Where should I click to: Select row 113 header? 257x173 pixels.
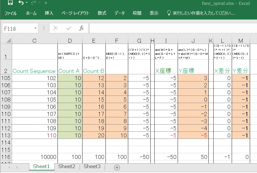[x=6, y=135]
